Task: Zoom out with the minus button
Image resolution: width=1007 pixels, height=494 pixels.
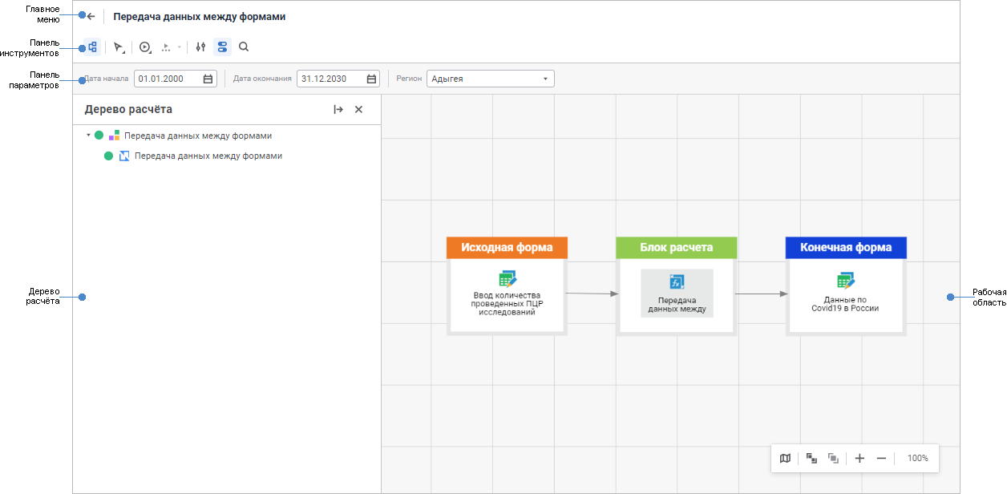Action: (881, 458)
